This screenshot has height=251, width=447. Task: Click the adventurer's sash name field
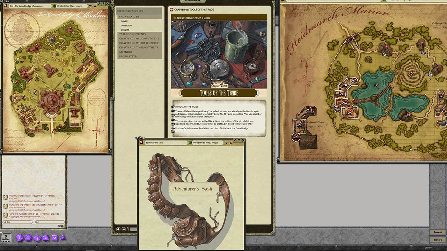(167, 143)
